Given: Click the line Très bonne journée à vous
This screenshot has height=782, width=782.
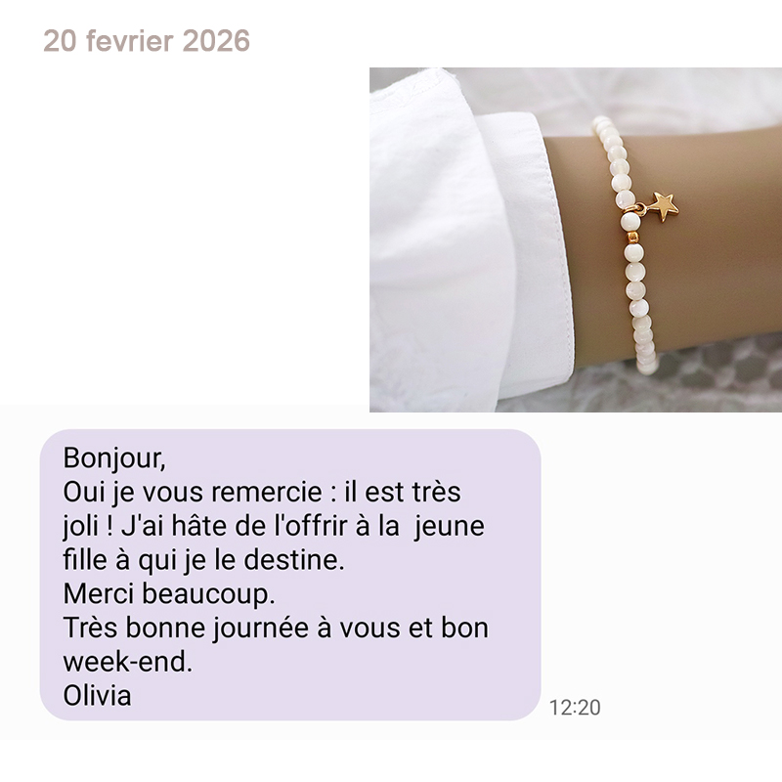Looking at the screenshot, I should 276,628.
